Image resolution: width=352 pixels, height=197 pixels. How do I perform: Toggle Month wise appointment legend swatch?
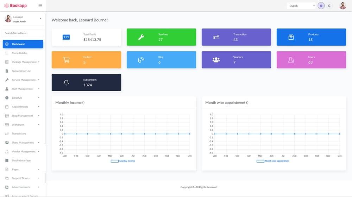click(x=260, y=161)
